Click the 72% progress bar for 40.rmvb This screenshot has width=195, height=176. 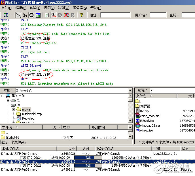88,158
